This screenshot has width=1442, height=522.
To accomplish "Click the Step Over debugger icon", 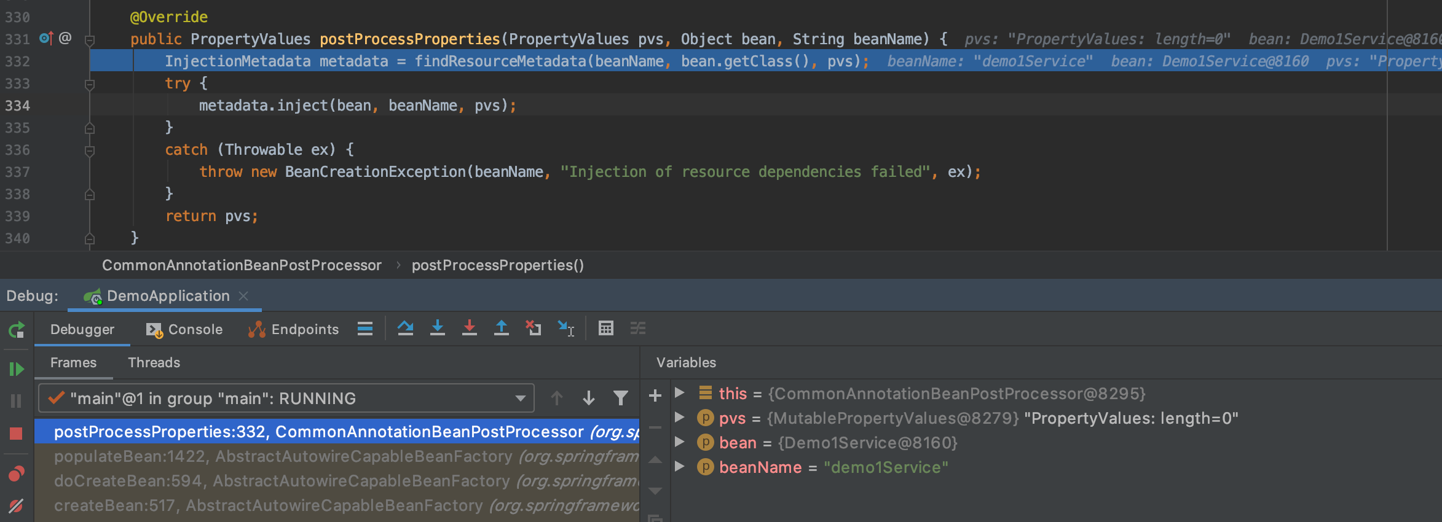I will (405, 329).
